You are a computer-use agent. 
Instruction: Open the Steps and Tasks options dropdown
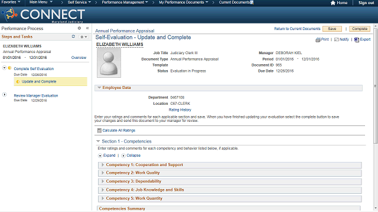pos(84,37)
